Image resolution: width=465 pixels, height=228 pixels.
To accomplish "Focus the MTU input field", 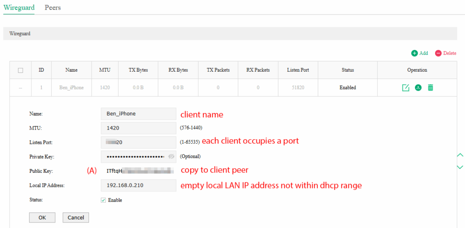I will click(138, 128).
